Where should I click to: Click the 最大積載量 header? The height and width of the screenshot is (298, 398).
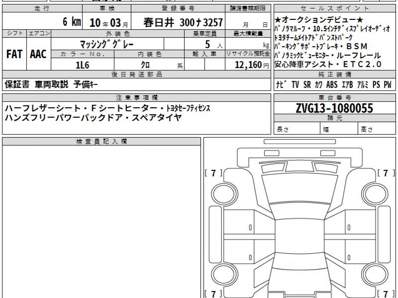tap(248, 33)
